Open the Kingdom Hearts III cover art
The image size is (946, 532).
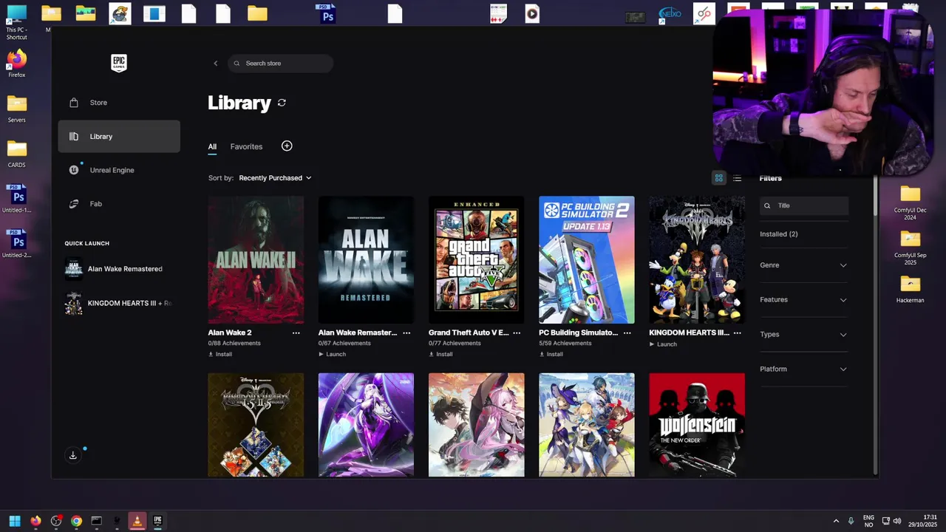coord(697,259)
